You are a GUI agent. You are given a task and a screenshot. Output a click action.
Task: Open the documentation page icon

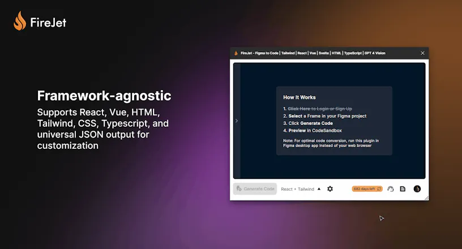tap(403, 189)
